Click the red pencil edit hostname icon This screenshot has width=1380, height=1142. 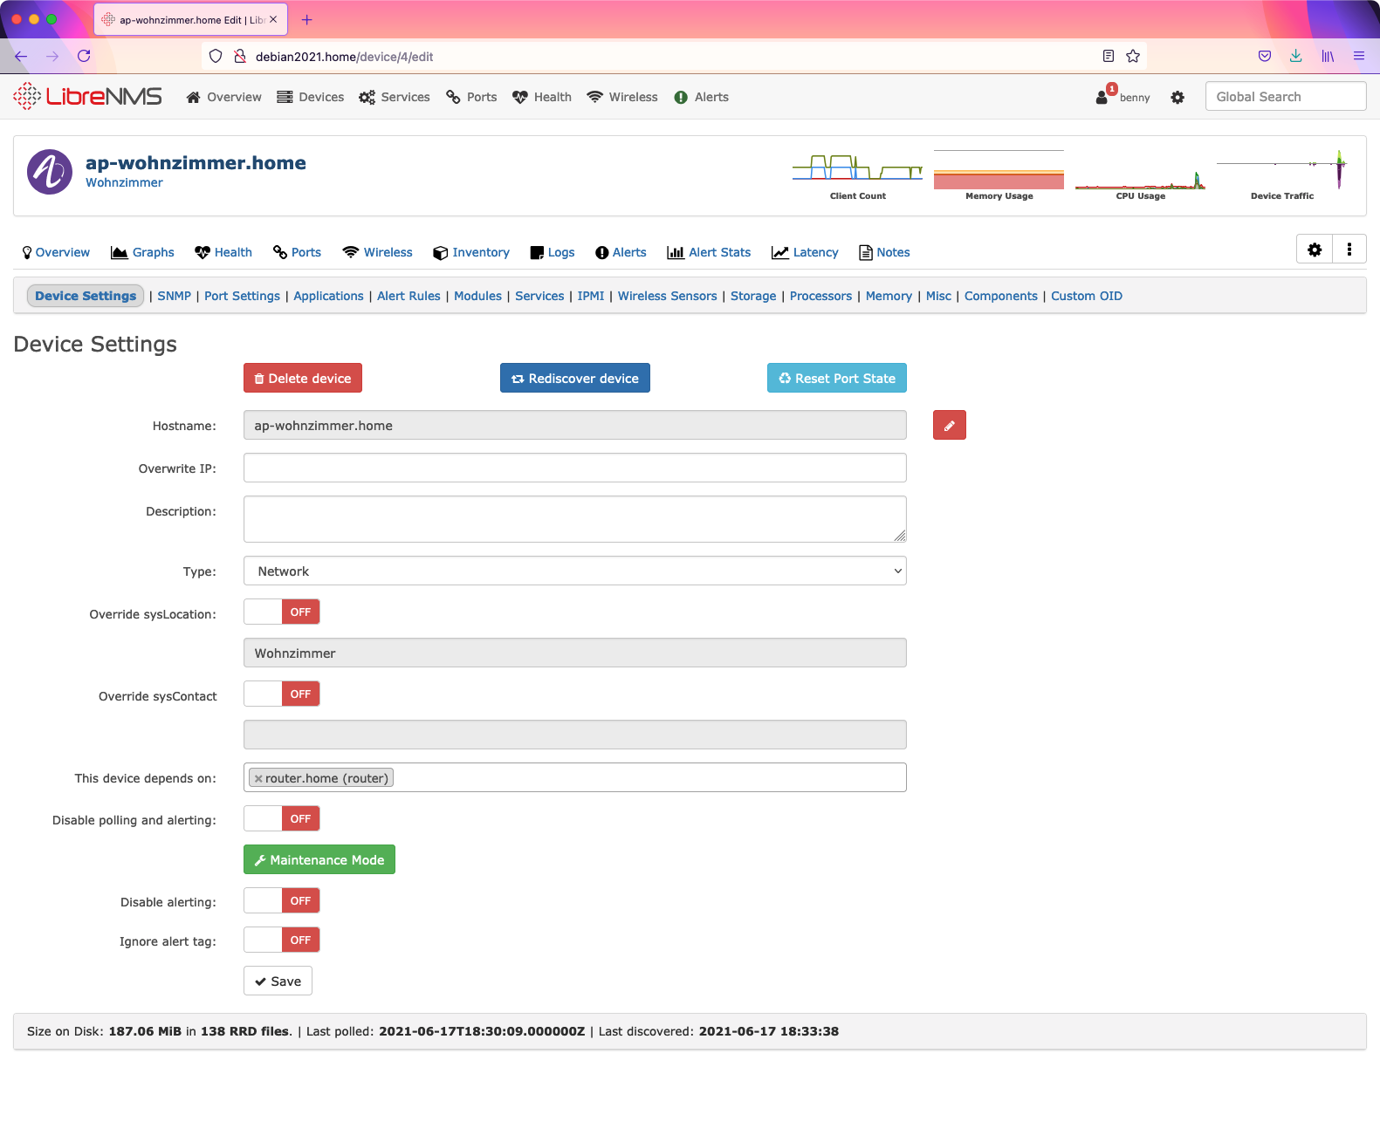[x=949, y=425]
